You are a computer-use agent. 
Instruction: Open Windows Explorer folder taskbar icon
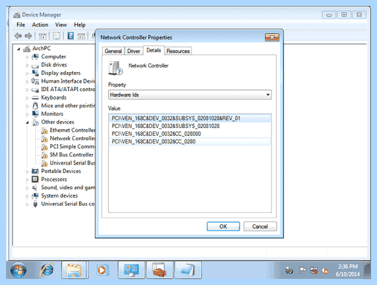74,270
